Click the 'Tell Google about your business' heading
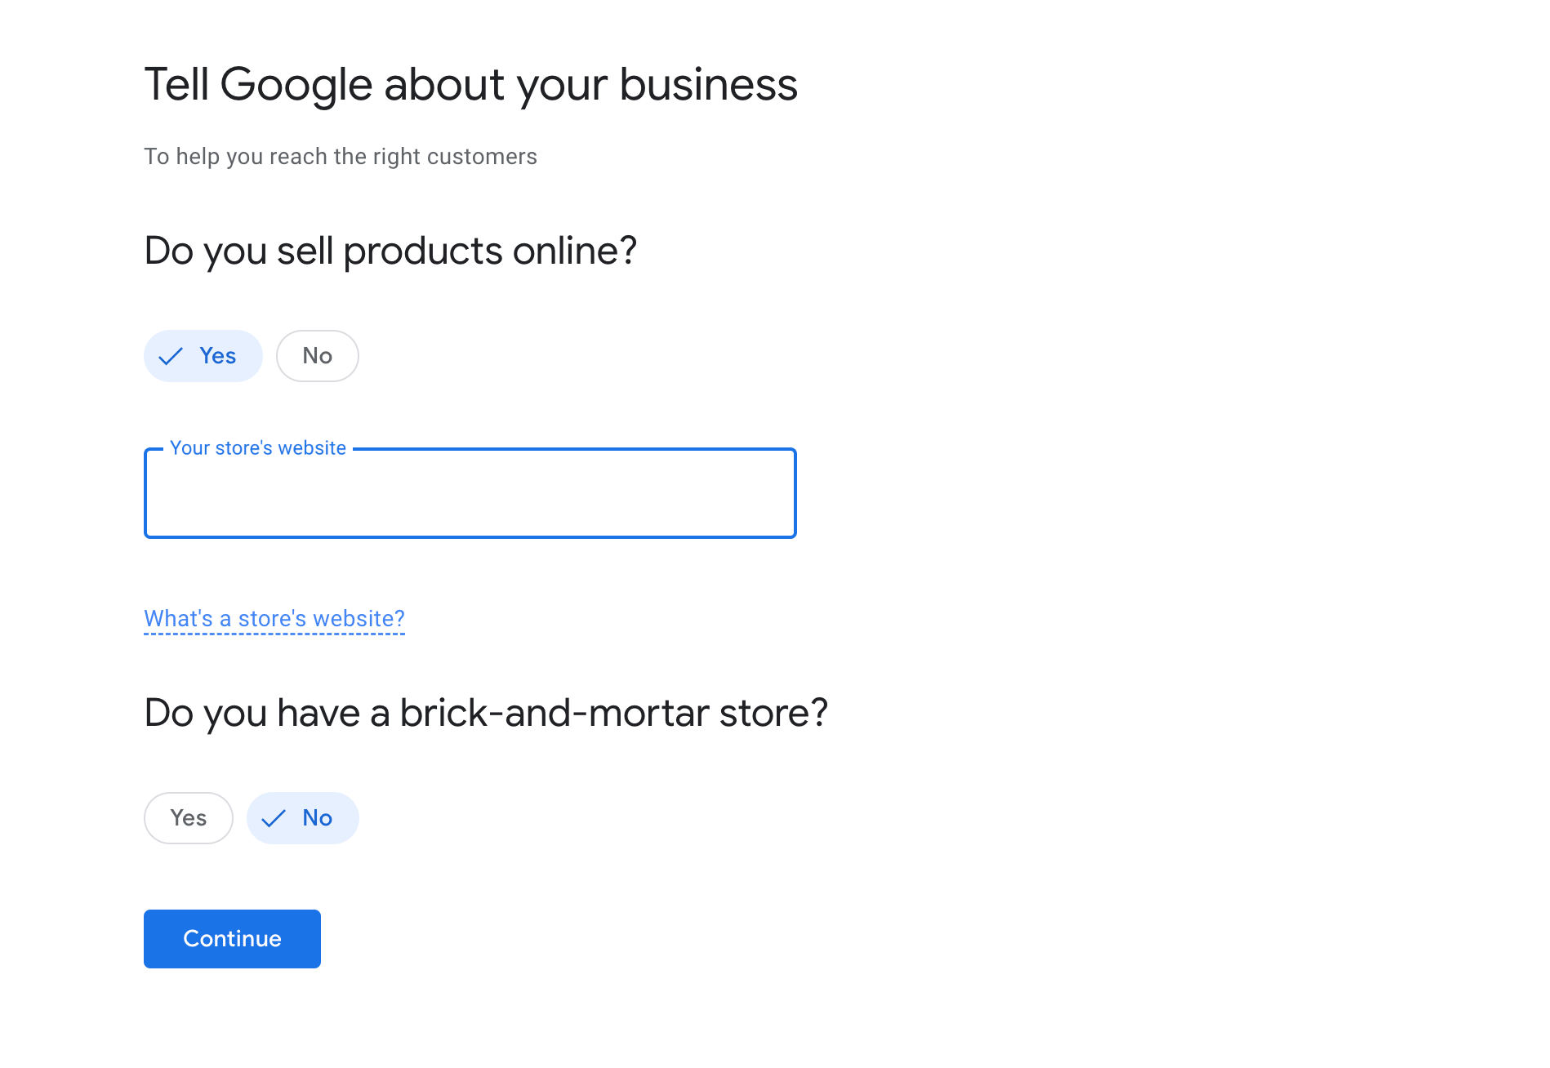This screenshot has width=1550, height=1068. pyautogui.click(x=471, y=85)
